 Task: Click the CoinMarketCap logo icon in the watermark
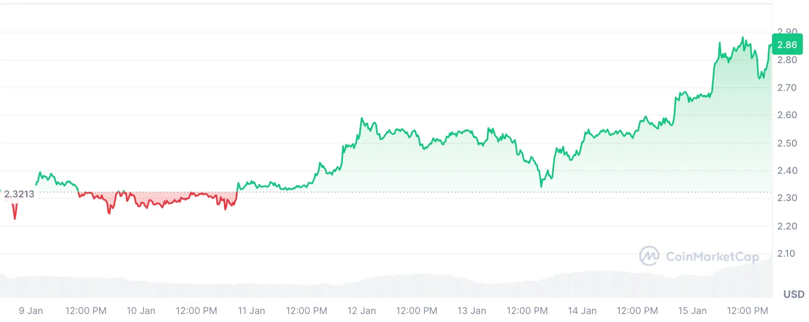(649, 256)
